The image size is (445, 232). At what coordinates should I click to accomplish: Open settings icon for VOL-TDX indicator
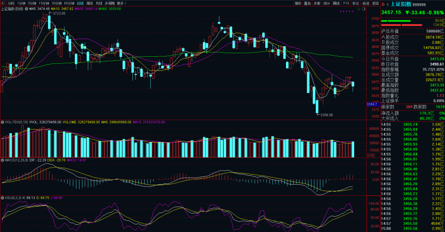pos(2,123)
